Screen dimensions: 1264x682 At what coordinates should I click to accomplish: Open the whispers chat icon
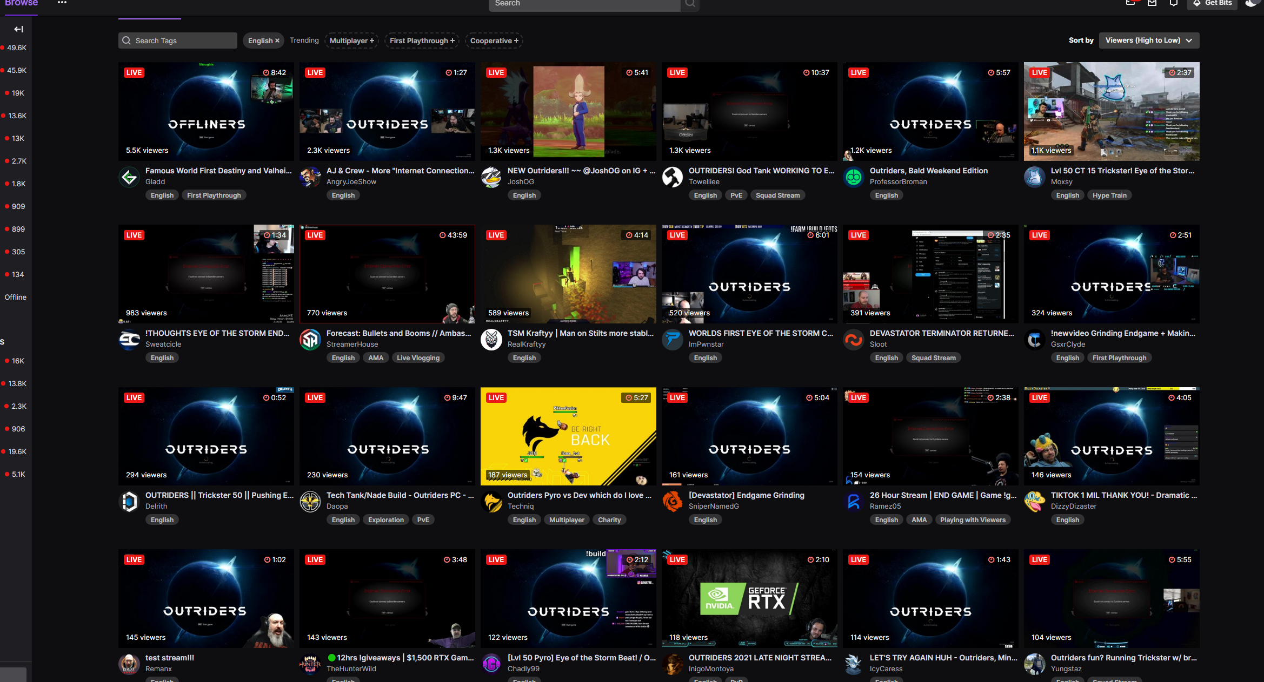pyautogui.click(x=1131, y=3)
